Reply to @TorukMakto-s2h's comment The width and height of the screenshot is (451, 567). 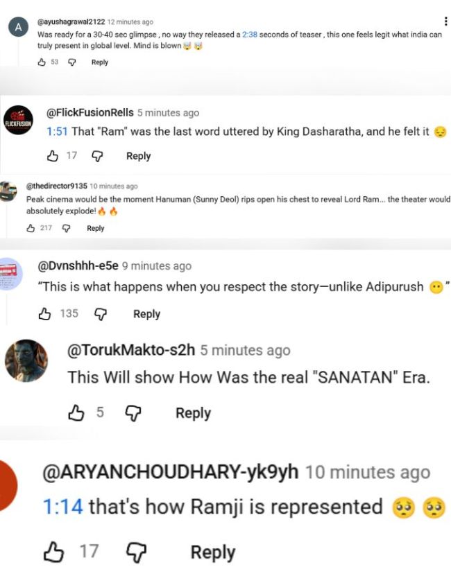(x=193, y=413)
